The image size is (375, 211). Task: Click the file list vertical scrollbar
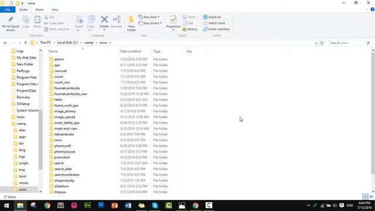point(373,113)
